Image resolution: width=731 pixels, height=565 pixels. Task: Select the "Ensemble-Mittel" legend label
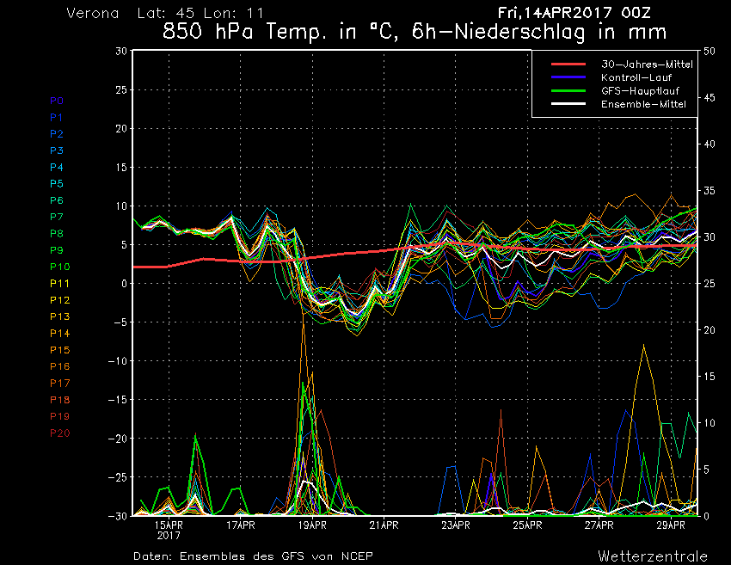643,104
